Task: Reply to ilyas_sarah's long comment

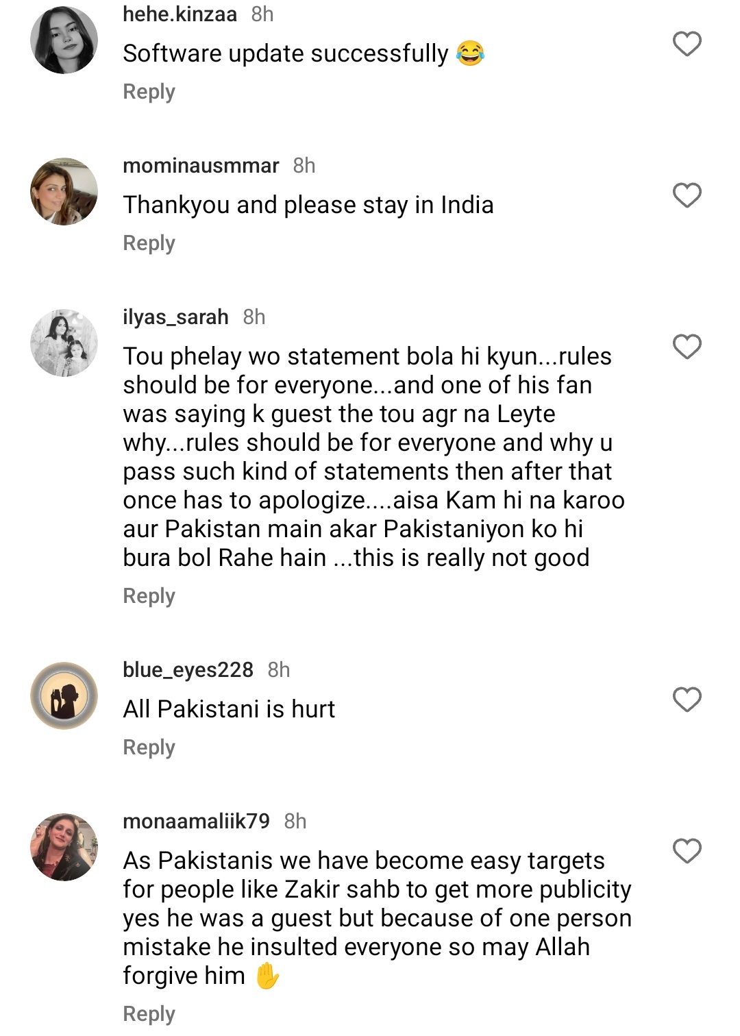Action: coord(149,596)
